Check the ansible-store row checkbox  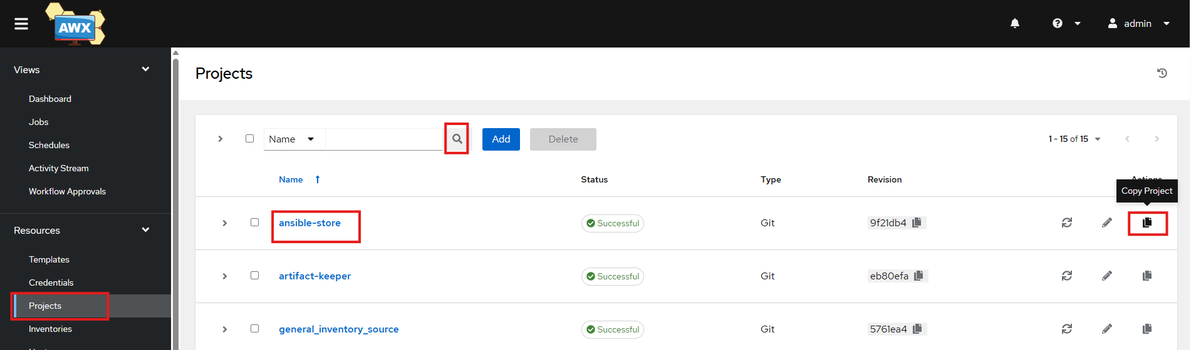click(254, 222)
